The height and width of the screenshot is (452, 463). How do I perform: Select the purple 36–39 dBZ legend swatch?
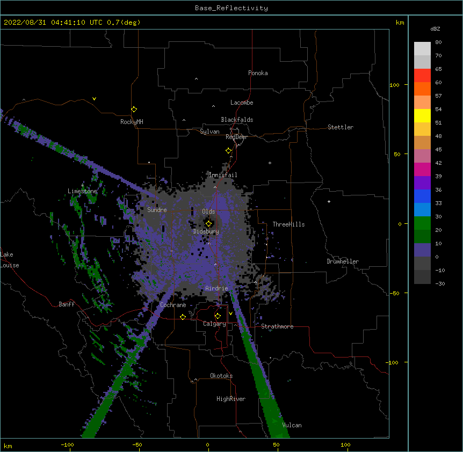tap(422, 183)
